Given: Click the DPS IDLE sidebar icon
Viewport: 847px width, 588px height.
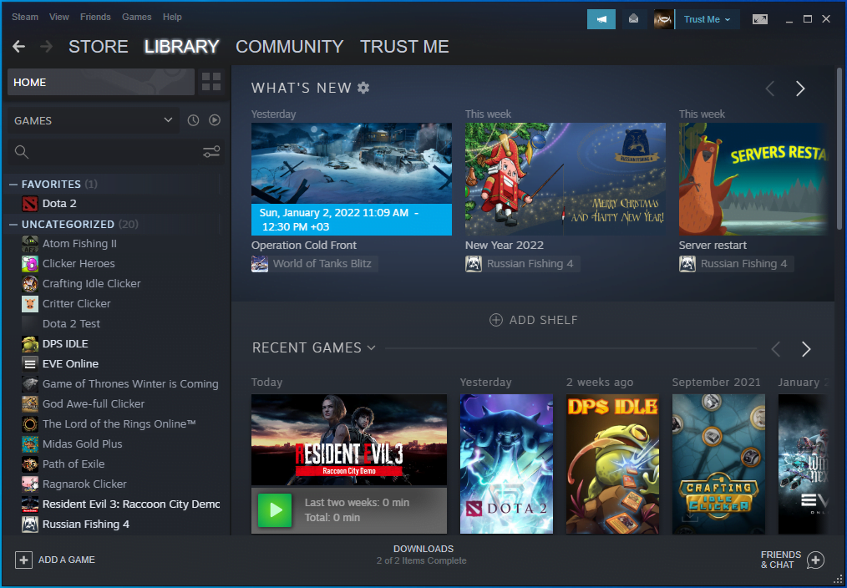Looking at the screenshot, I should coord(30,343).
